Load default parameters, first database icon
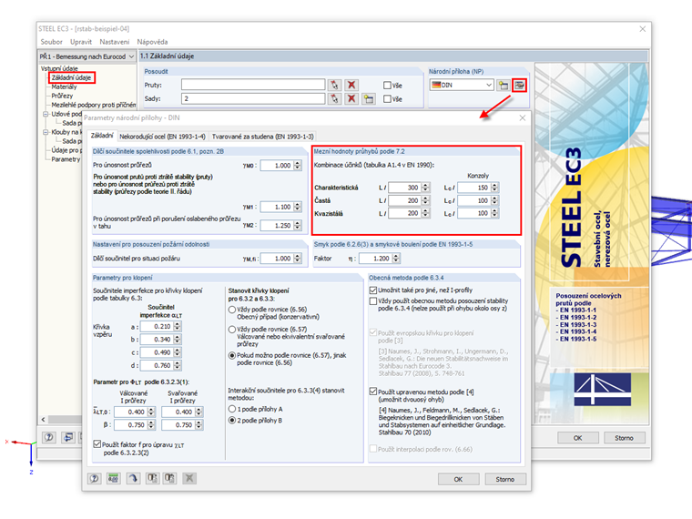 click(152, 478)
